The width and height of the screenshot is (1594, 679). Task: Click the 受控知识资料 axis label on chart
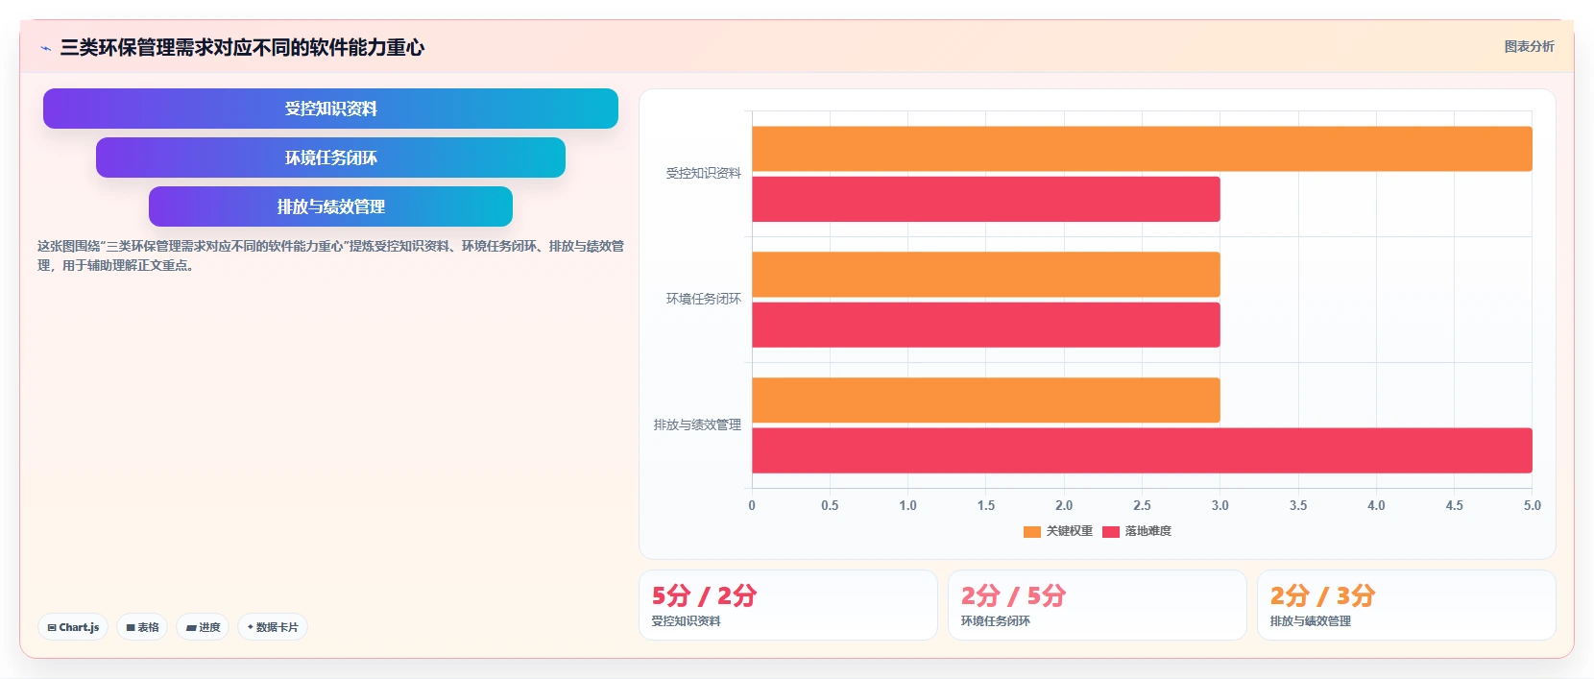click(704, 174)
